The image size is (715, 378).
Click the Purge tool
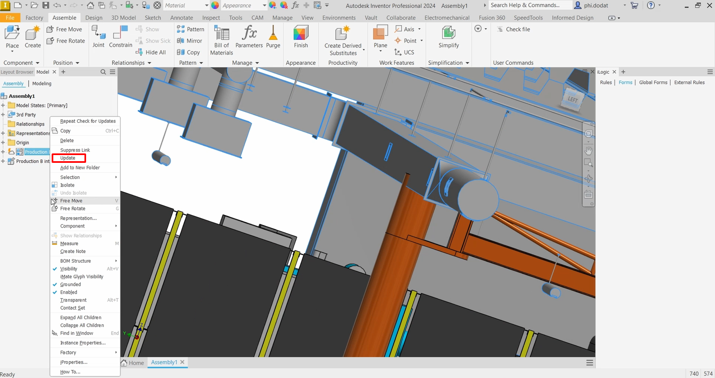[273, 37]
